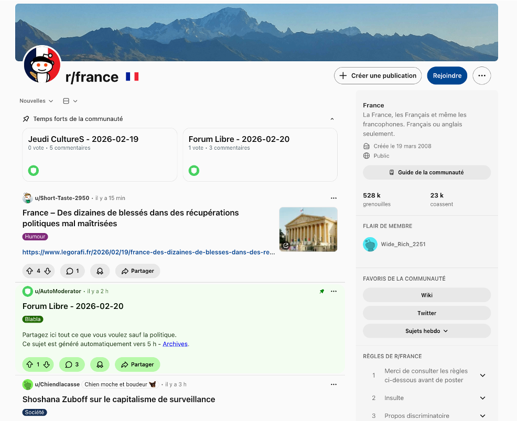Downvote the Forum Libre AutoModerator post
The image size is (517, 421).
47,364
